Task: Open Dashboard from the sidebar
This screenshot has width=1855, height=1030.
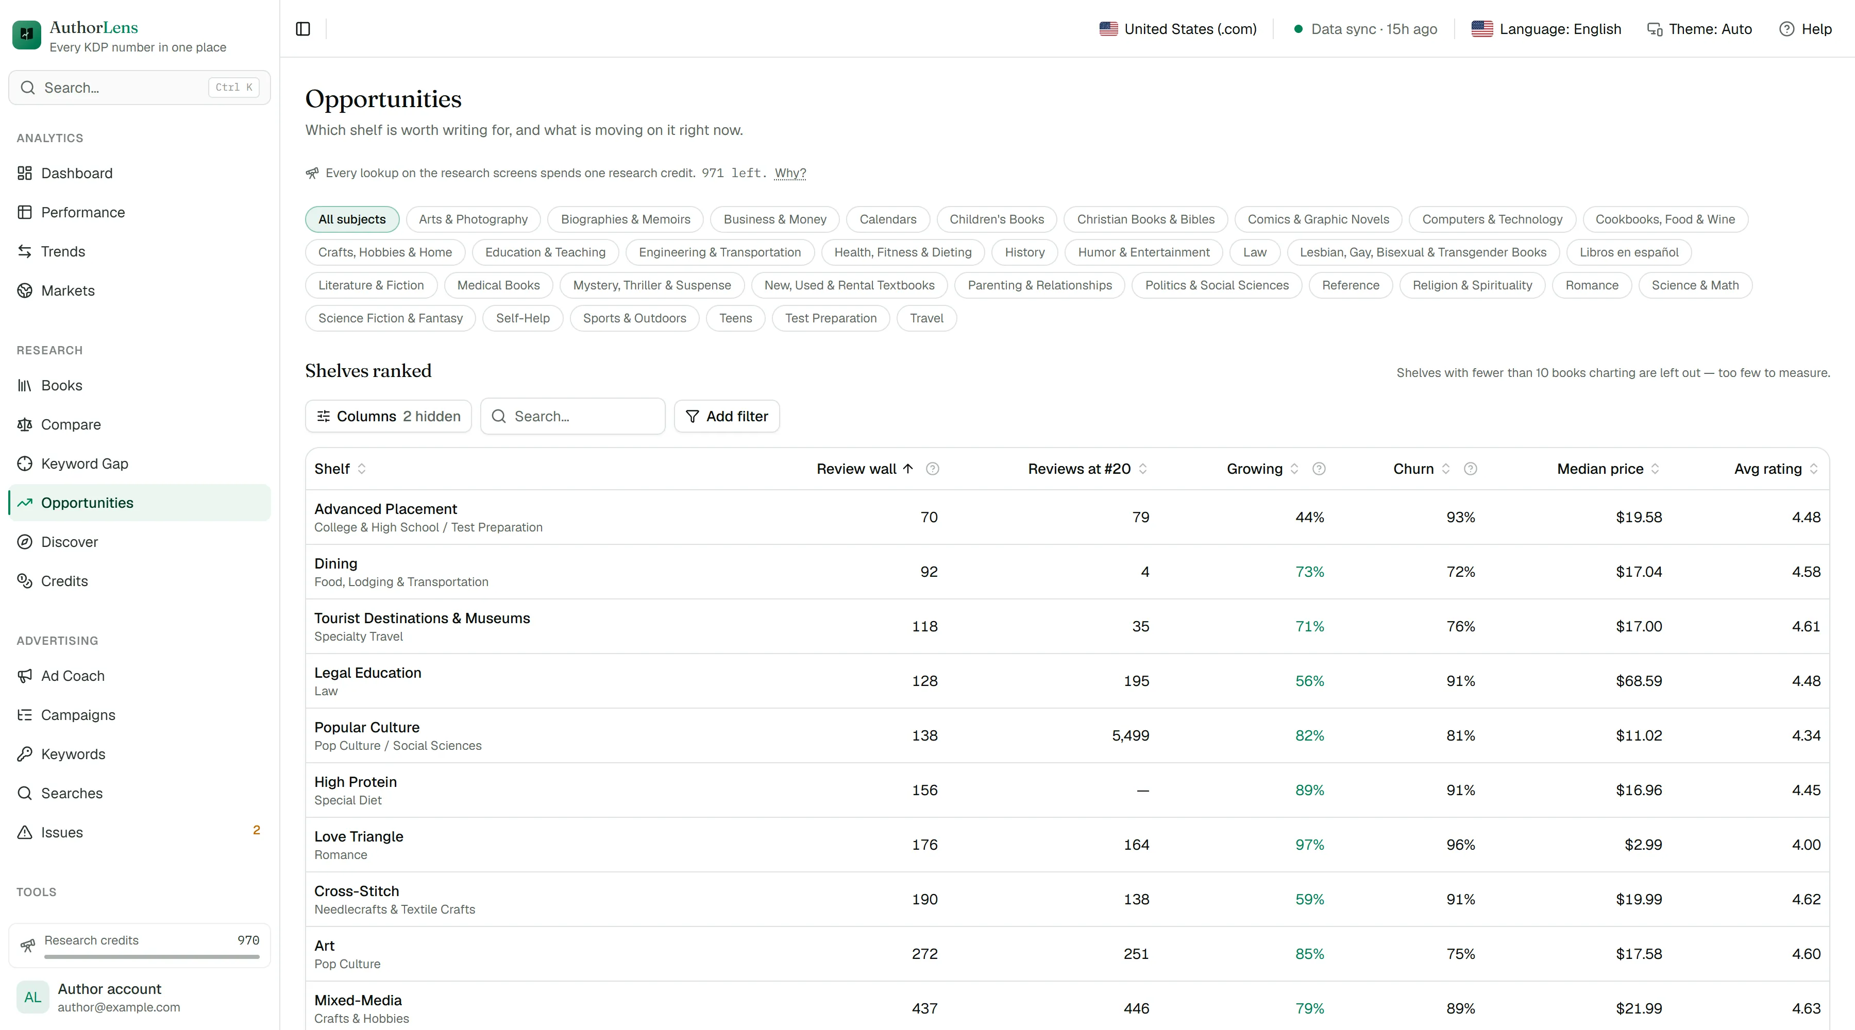Action: click(x=140, y=174)
